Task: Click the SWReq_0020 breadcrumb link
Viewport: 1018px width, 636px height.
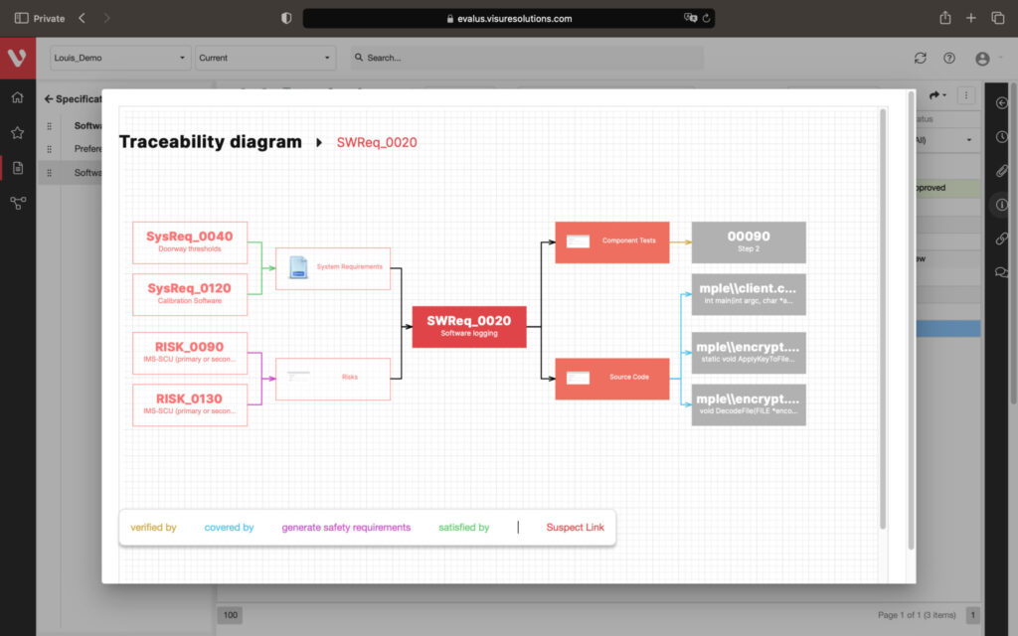Action: tap(377, 143)
